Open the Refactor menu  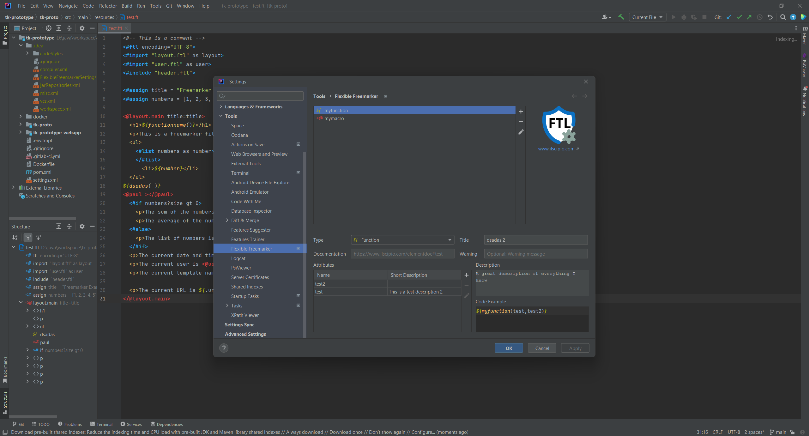(108, 6)
